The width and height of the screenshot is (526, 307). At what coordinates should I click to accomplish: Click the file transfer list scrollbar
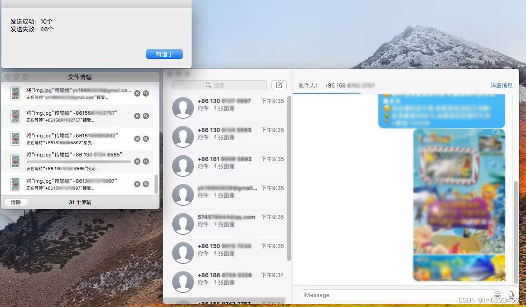click(x=156, y=184)
